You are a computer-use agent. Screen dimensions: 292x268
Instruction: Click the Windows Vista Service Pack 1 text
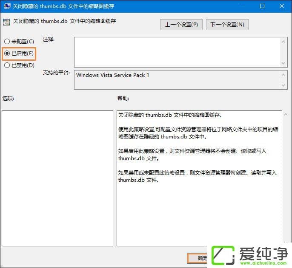[112, 75]
